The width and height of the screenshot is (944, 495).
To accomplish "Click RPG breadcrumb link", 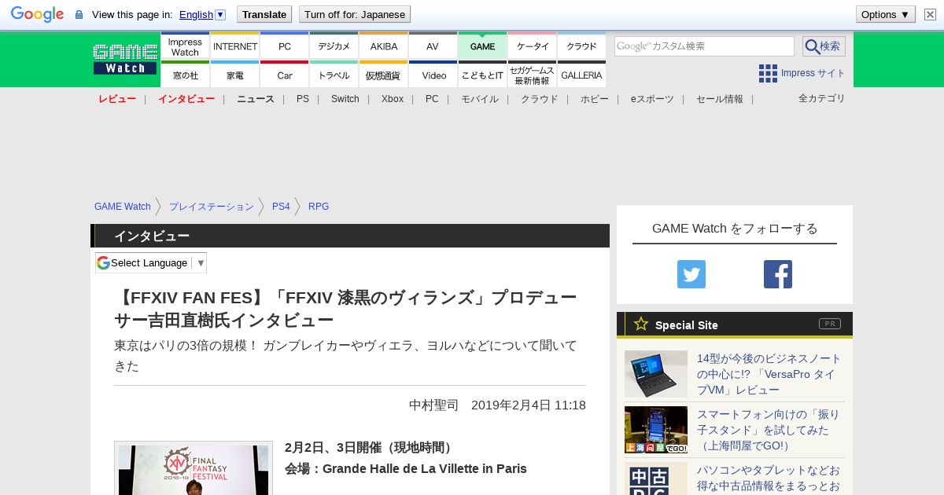I will [319, 207].
